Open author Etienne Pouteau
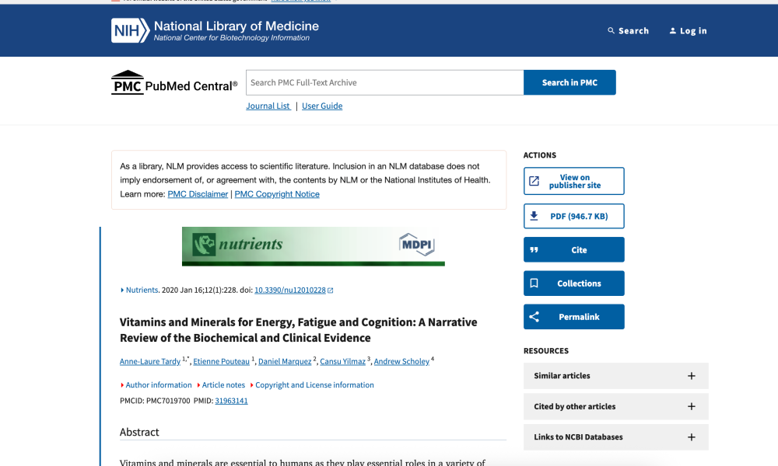Image resolution: width=778 pixels, height=466 pixels. coord(221,361)
